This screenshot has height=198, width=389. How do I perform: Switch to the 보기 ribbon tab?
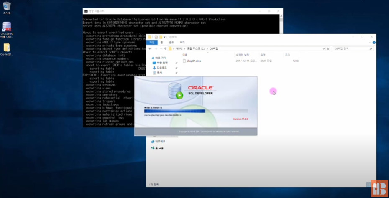click(x=182, y=42)
